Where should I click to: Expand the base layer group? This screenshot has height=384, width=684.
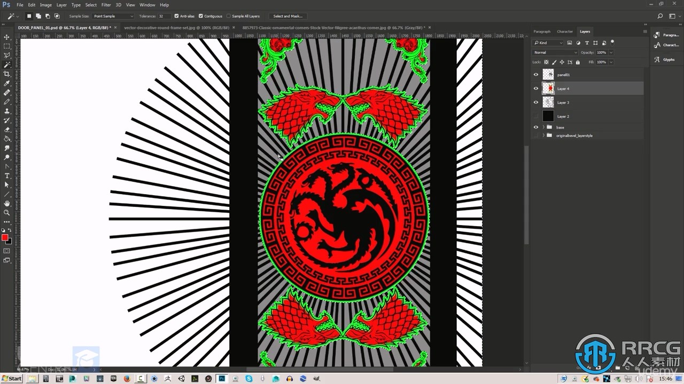click(543, 127)
